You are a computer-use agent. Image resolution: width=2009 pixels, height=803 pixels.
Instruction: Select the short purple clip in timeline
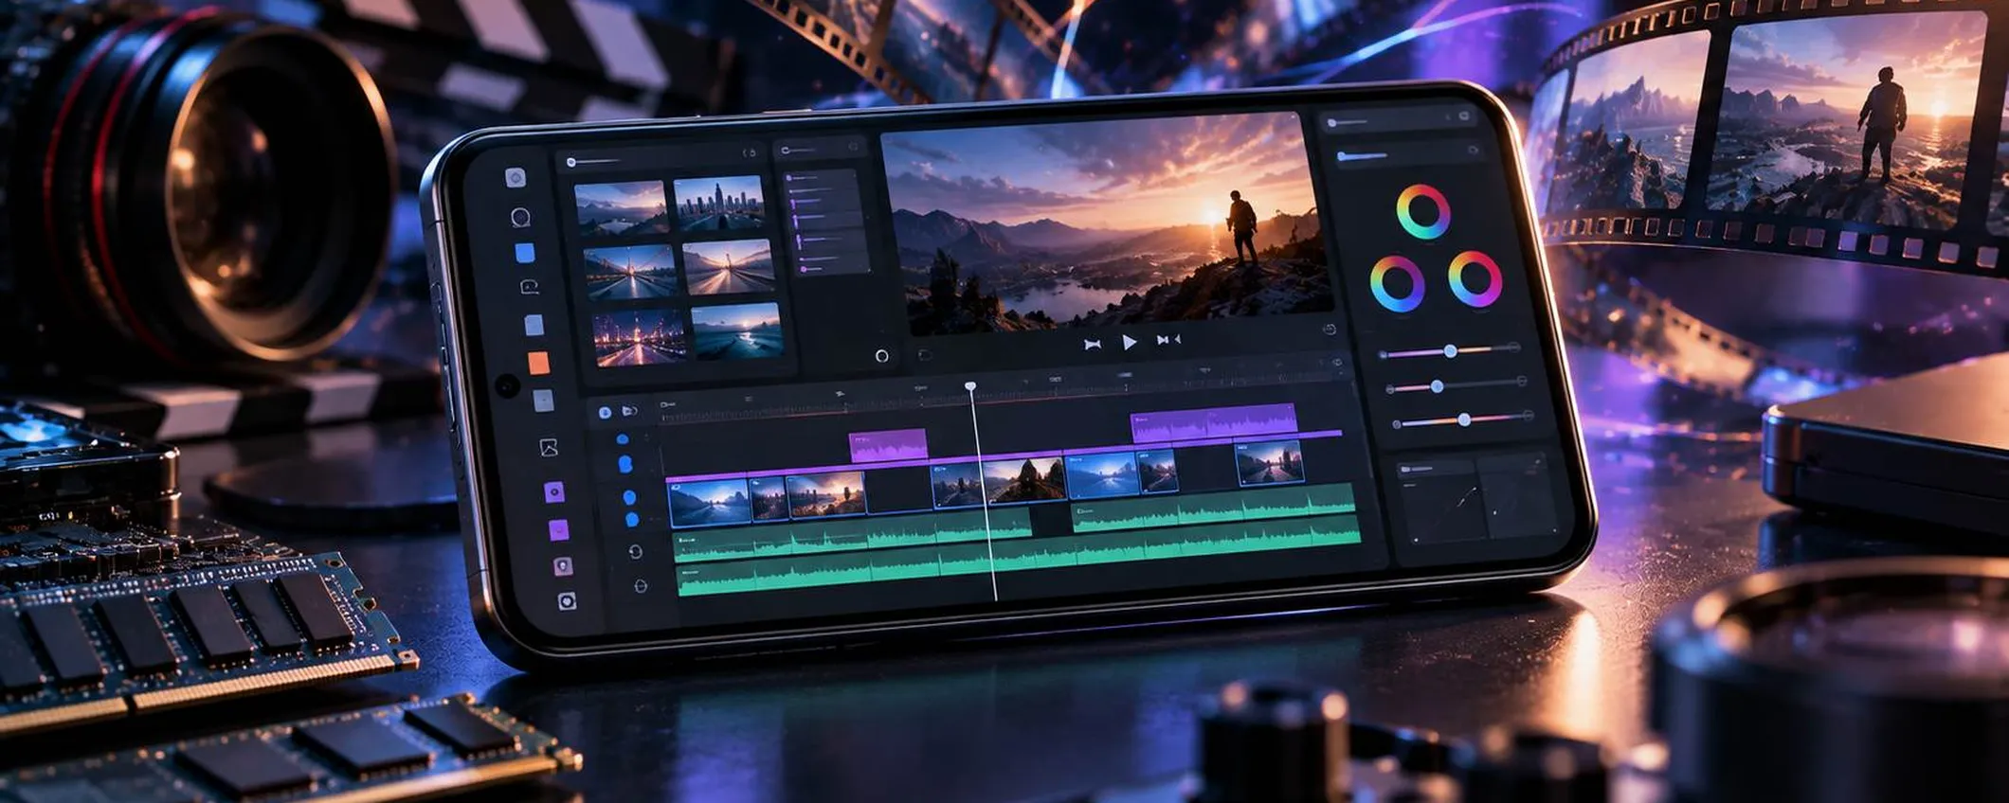(x=888, y=446)
